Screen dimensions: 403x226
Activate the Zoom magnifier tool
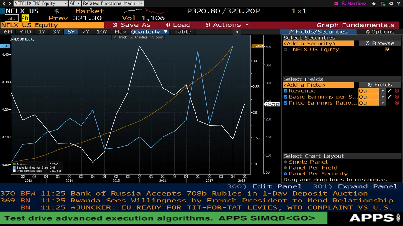(x=157, y=37)
